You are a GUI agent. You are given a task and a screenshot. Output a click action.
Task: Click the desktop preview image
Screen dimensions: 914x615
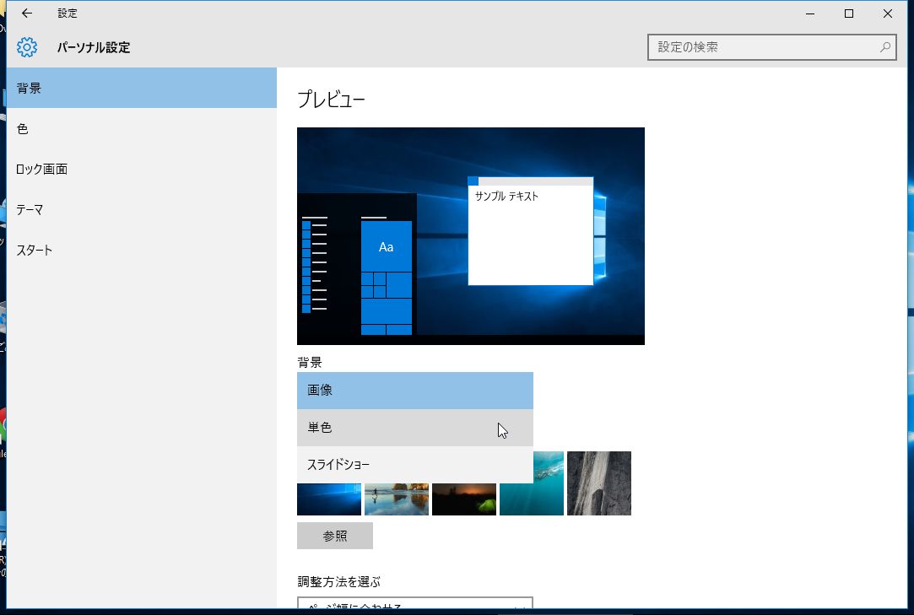471,236
